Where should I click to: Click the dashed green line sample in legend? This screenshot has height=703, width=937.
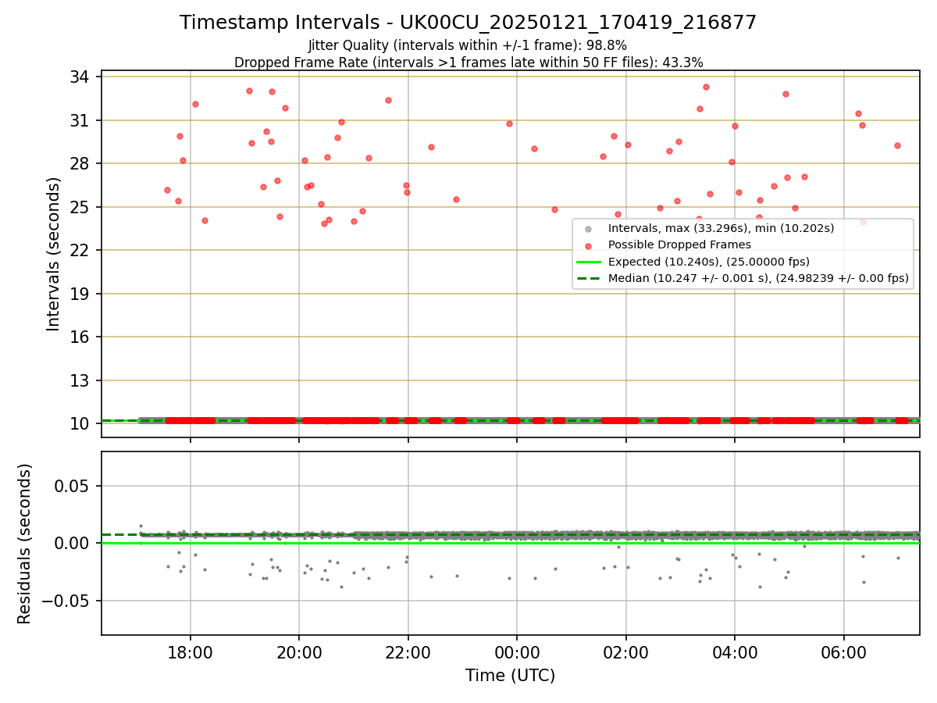click(x=589, y=278)
